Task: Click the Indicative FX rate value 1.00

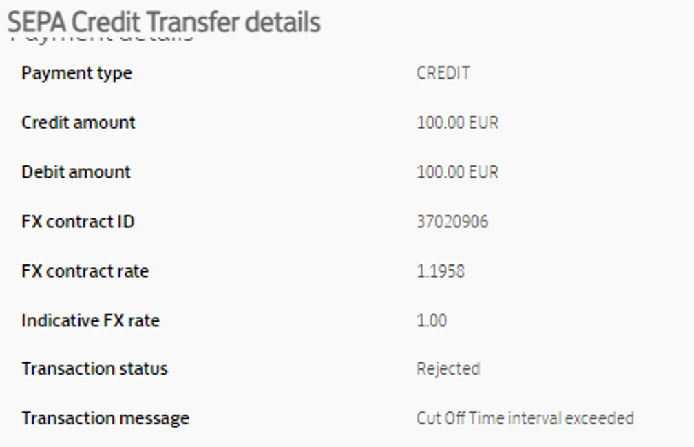Action: click(x=432, y=321)
